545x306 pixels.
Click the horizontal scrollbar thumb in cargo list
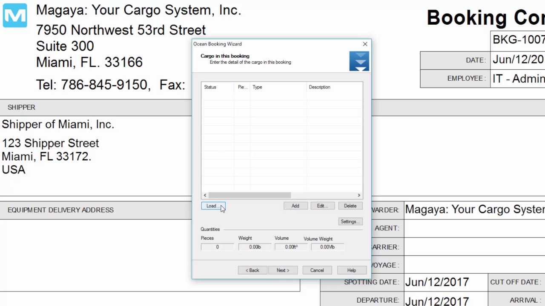[250, 195]
